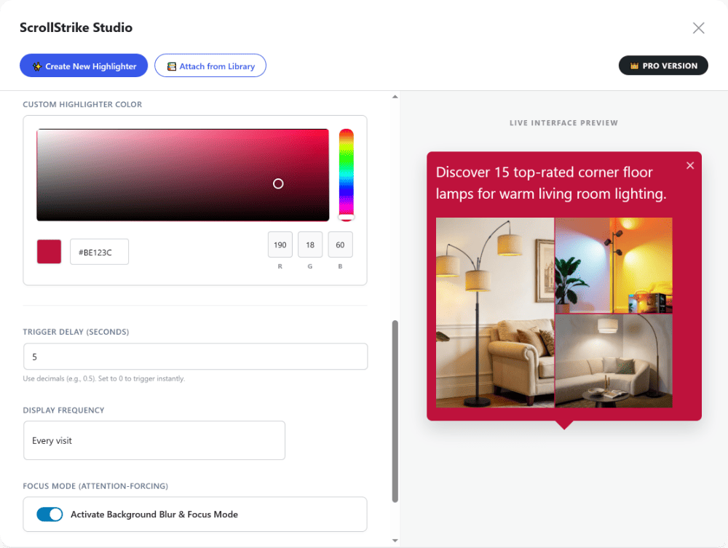Click library icon on Attach from Library

tap(172, 66)
